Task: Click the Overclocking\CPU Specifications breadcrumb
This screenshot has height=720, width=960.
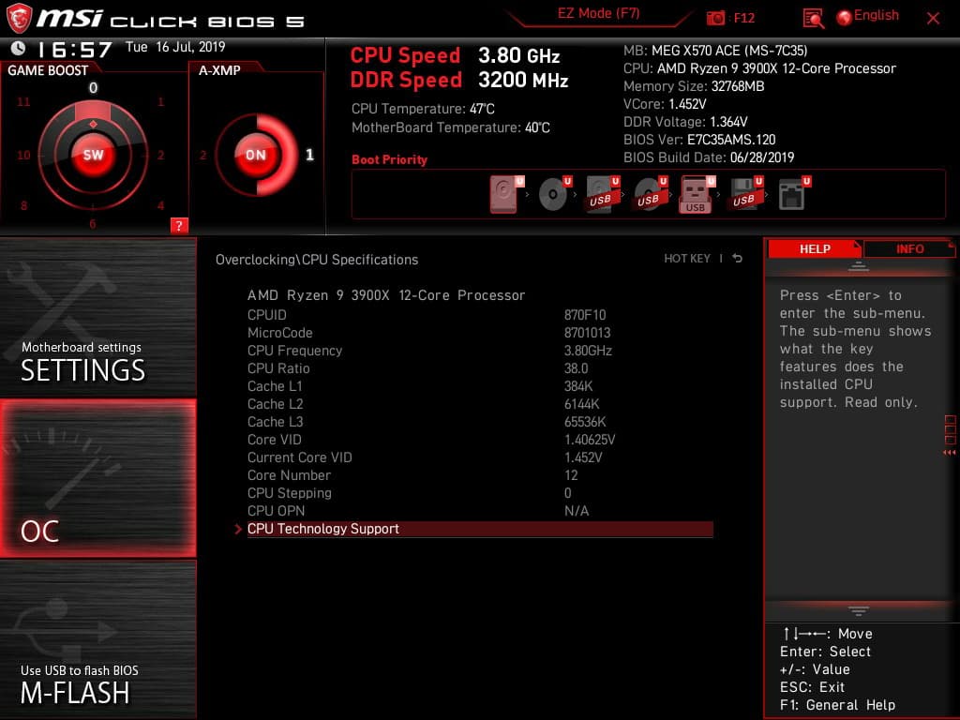Action: pyautogui.click(x=317, y=260)
